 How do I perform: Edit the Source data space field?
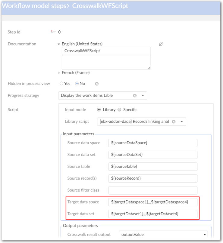153,143
